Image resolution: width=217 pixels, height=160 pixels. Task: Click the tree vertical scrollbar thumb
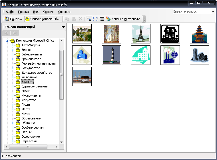(x=62, y=75)
